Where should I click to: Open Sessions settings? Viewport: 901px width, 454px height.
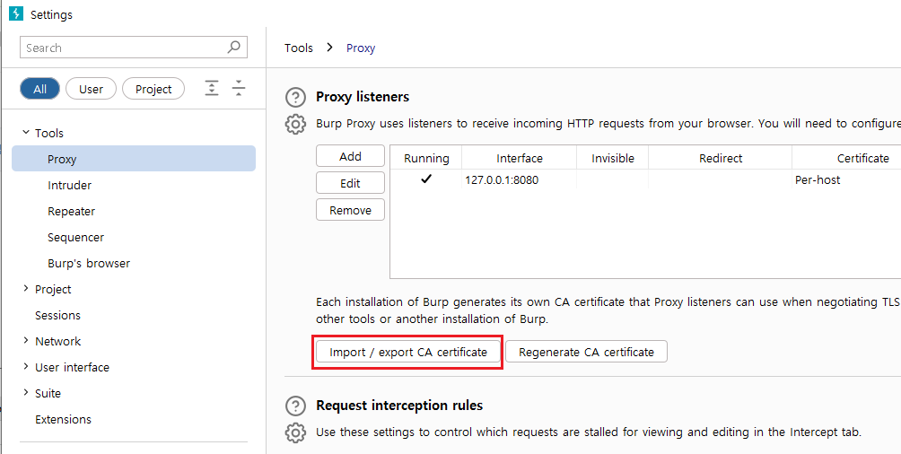(x=57, y=315)
